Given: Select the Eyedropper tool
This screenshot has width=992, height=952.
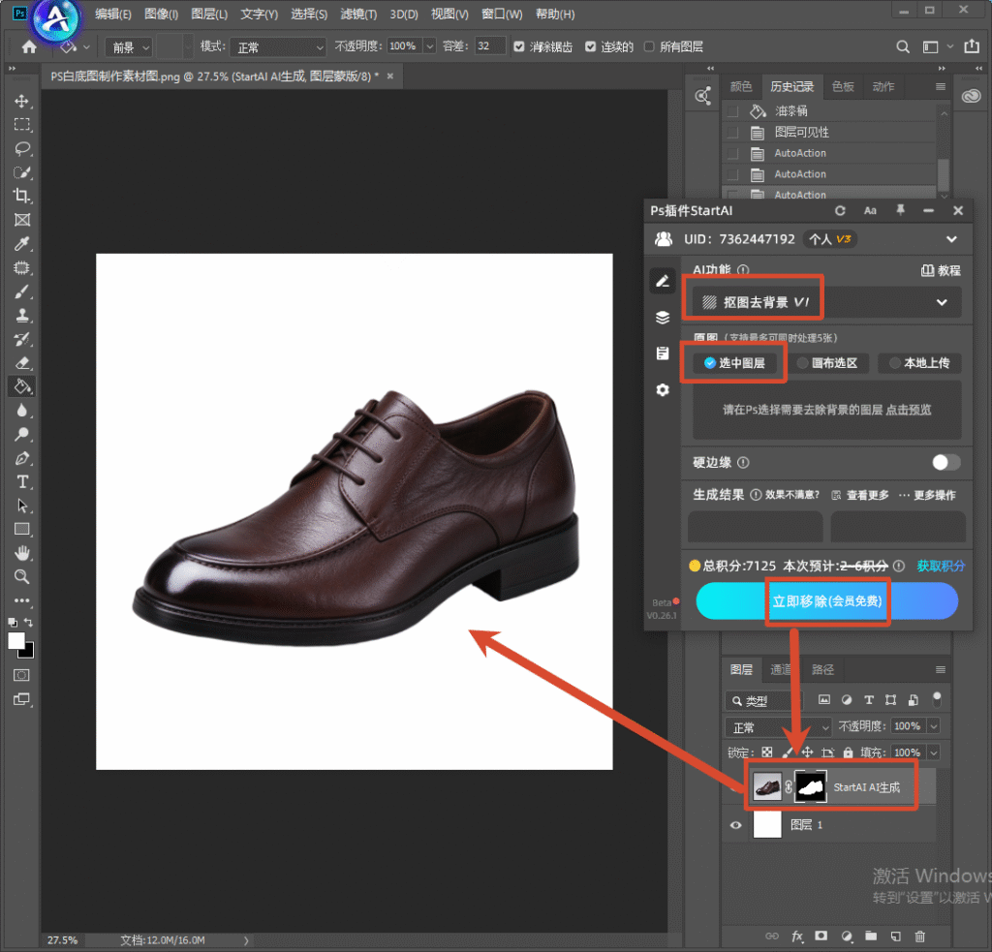Looking at the screenshot, I should pyautogui.click(x=22, y=243).
